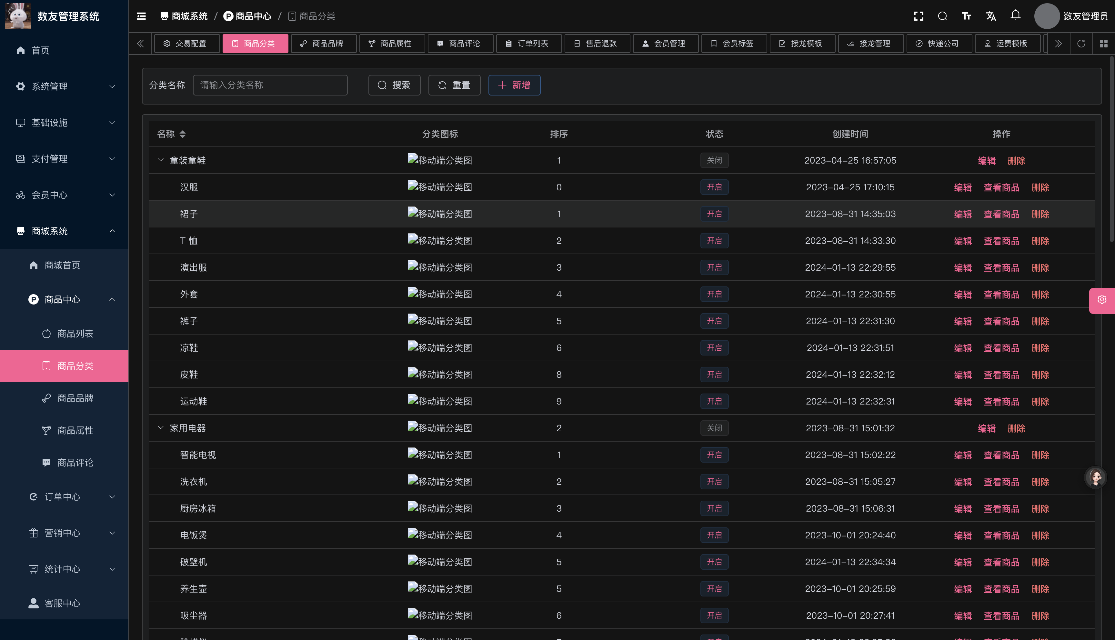1115x640 pixels.
Task: Open 商品评论 in sidebar menu
Action: (x=64, y=462)
